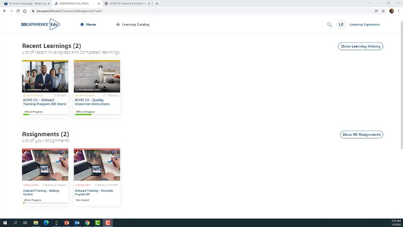Click the 1:30 hours duration label
Viewport: 403px width, 227px height.
point(111,95)
